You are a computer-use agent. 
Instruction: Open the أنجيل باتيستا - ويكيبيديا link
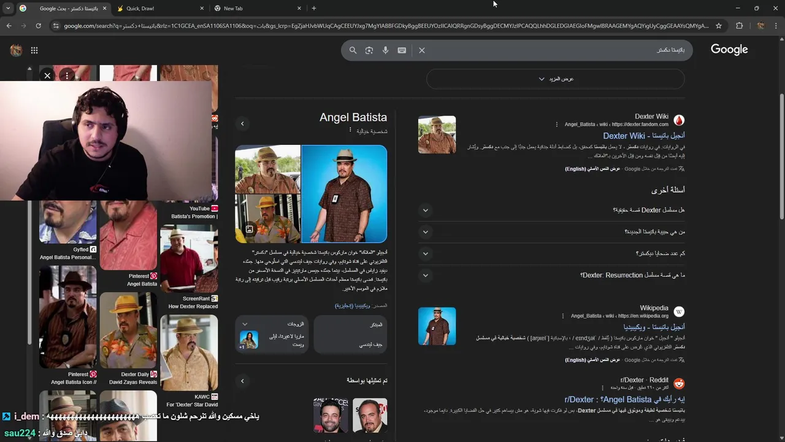(654, 327)
